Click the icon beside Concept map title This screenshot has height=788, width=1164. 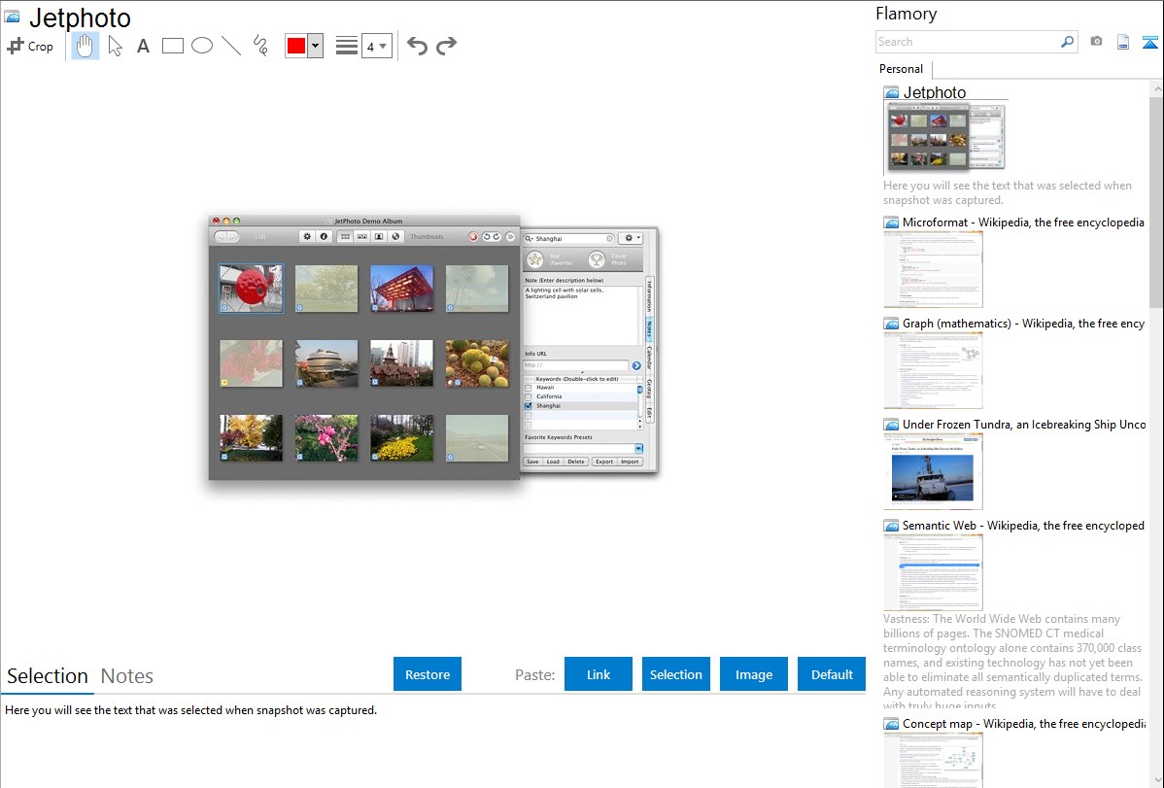click(x=892, y=724)
